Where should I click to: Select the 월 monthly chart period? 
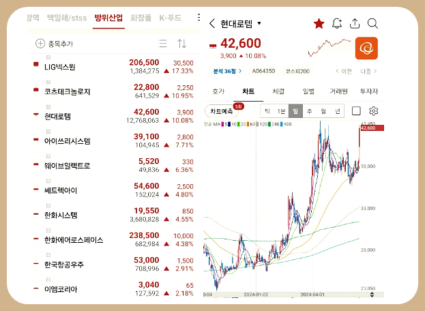(x=323, y=111)
